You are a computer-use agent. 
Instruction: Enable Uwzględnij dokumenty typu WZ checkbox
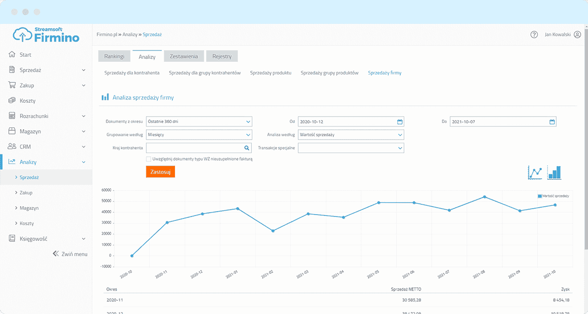tap(148, 159)
